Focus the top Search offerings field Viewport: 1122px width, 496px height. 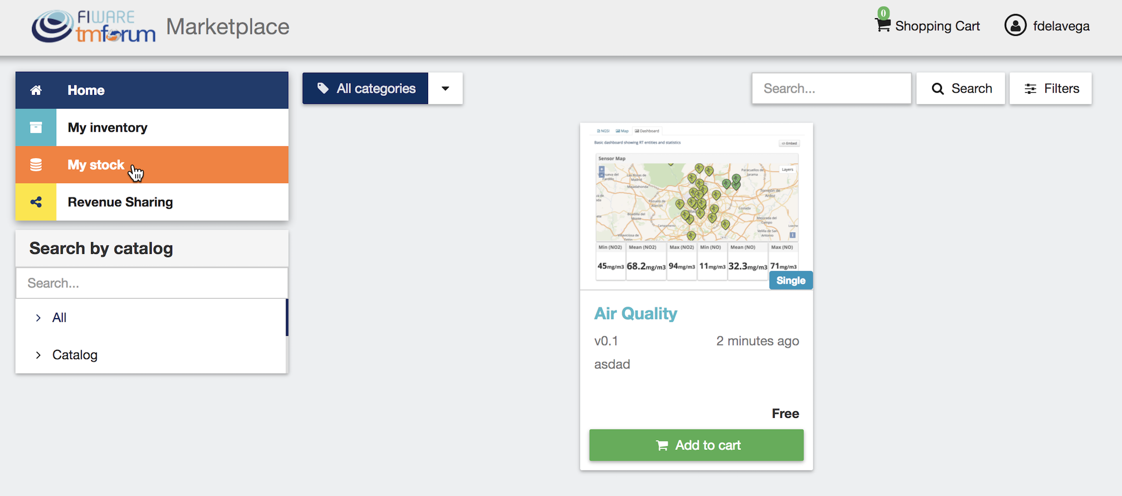[x=832, y=88]
